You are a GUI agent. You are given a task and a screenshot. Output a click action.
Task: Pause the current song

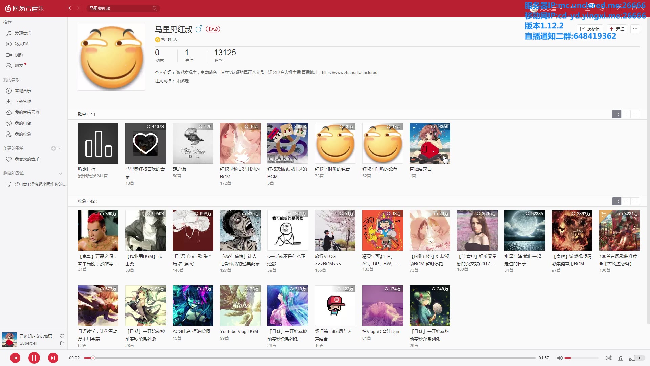(34, 358)
